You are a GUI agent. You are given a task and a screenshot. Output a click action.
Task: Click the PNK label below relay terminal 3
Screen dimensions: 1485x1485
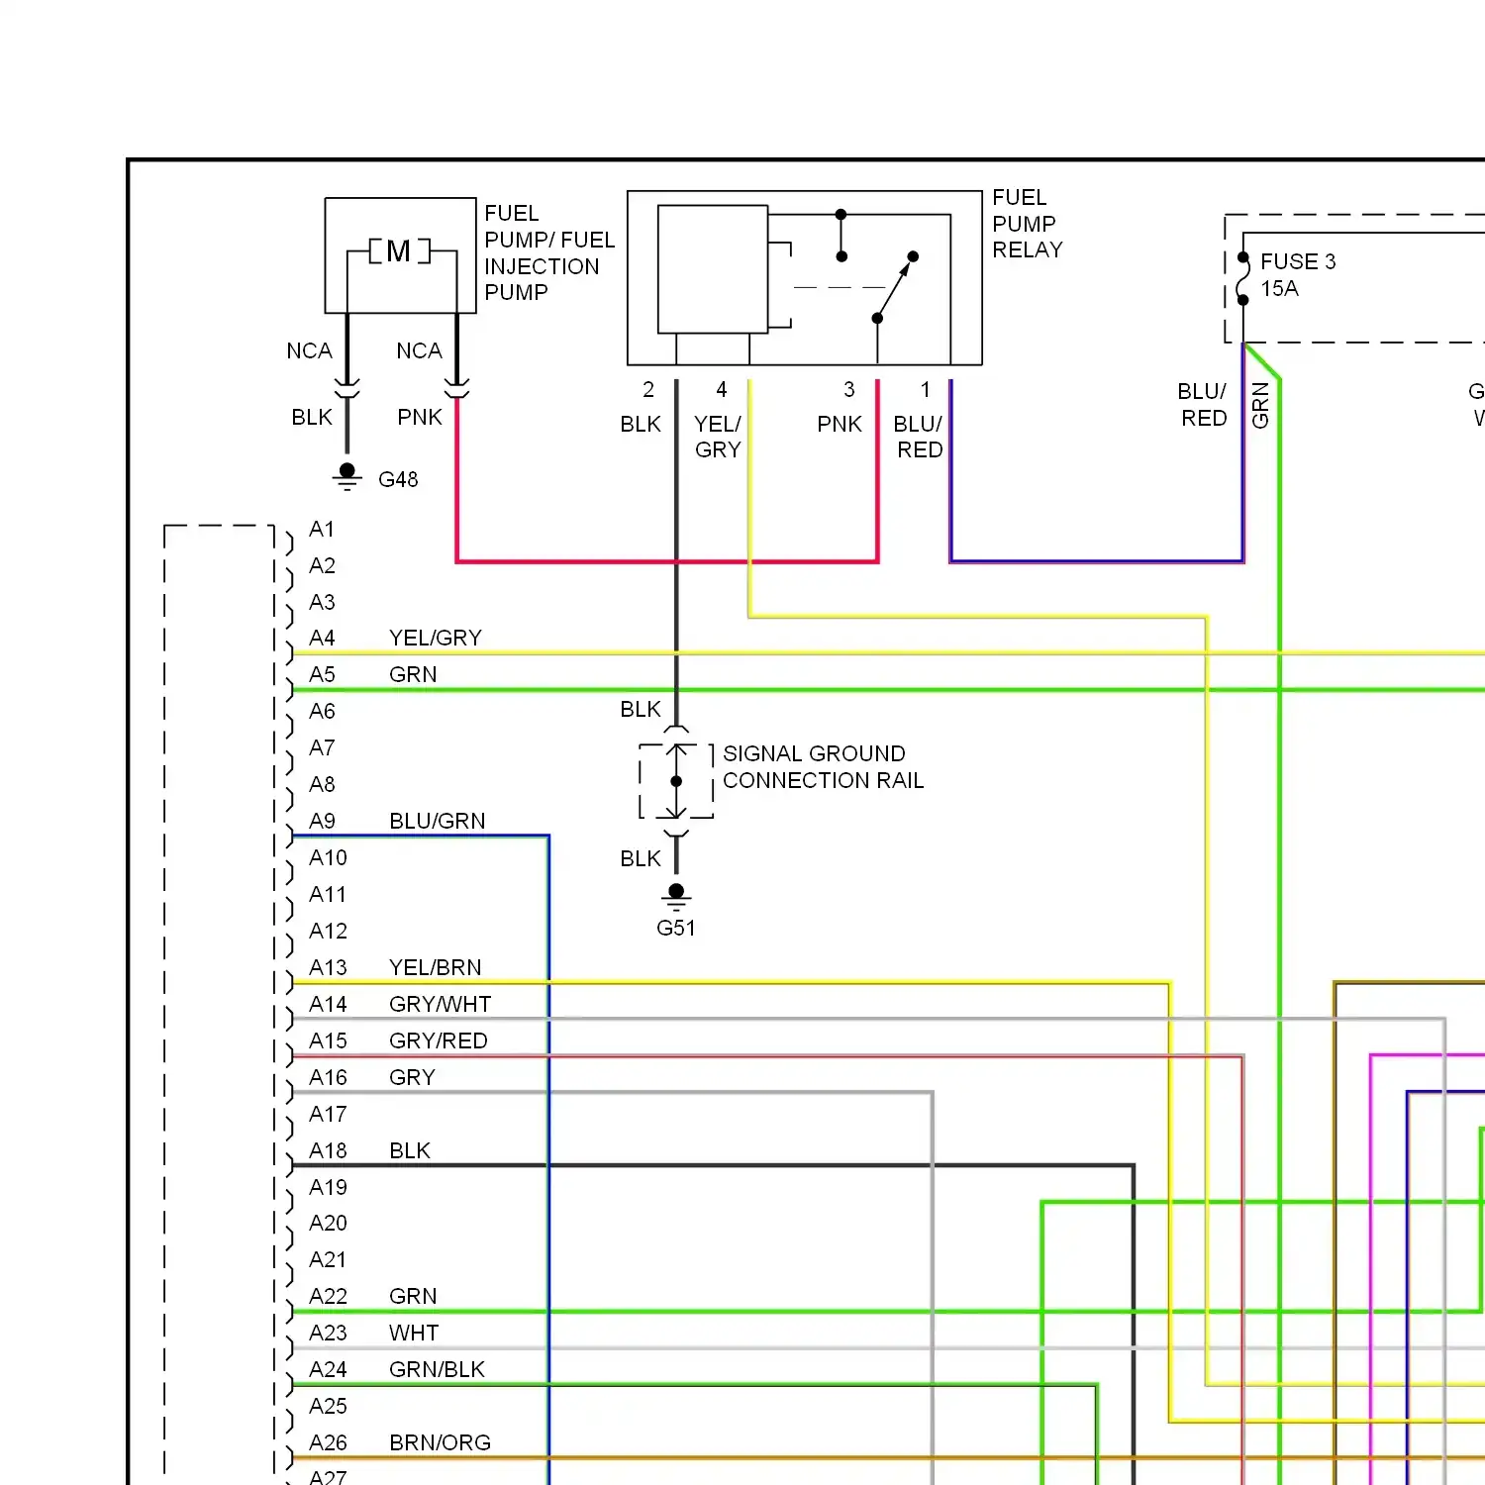[x=840, y=424]
